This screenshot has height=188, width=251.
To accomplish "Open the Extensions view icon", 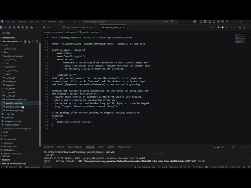I will (14, 27).
